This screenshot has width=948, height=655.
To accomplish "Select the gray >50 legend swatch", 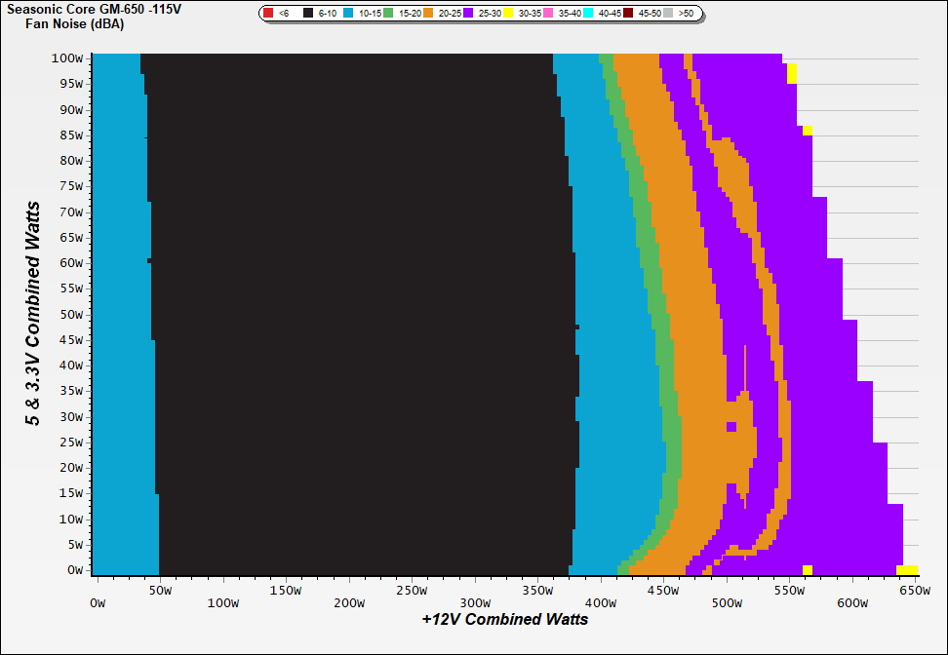I will (x=668, y=14).
